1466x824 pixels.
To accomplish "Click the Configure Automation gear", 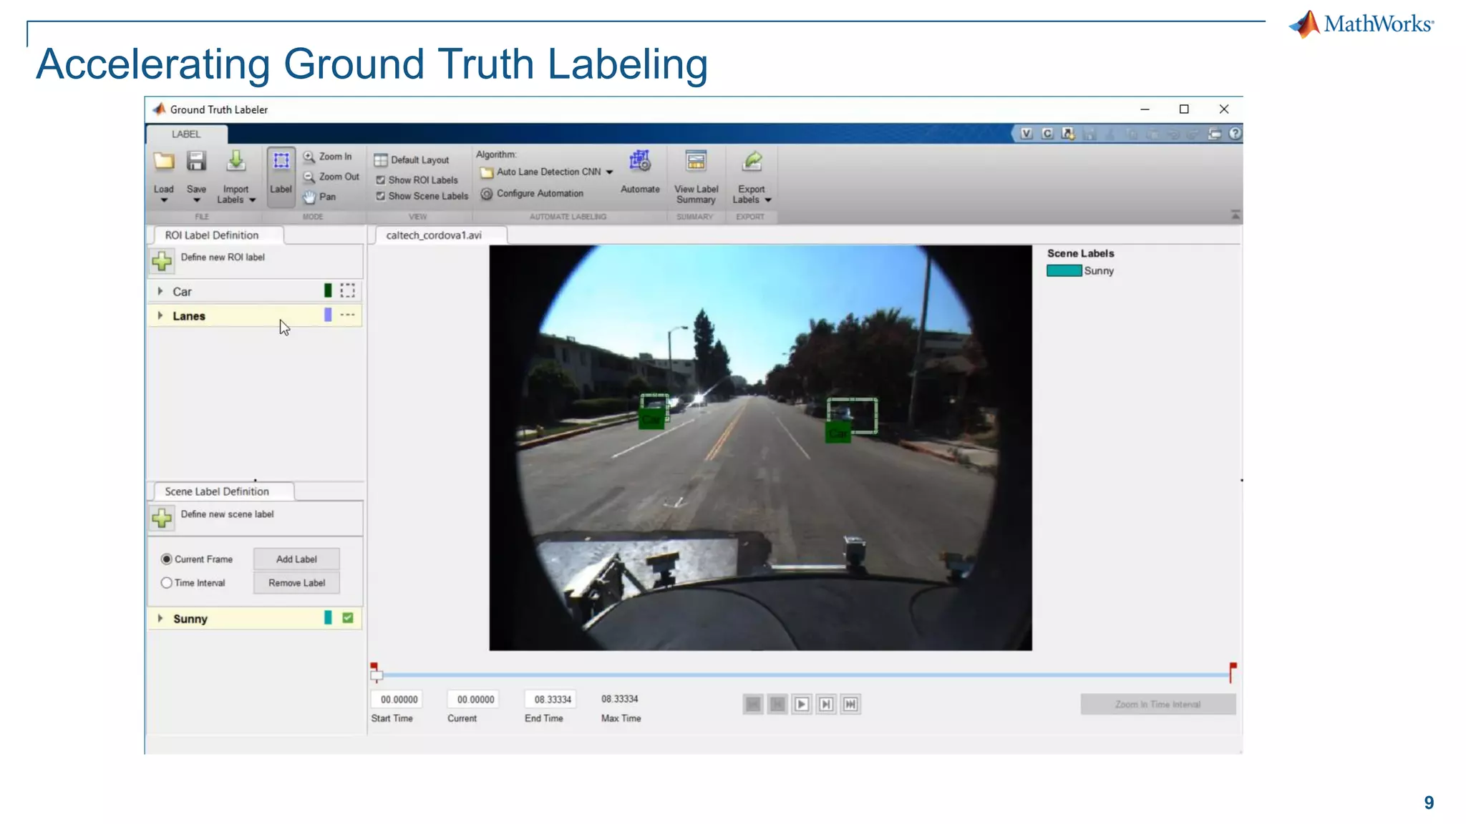I will [487, 194].
